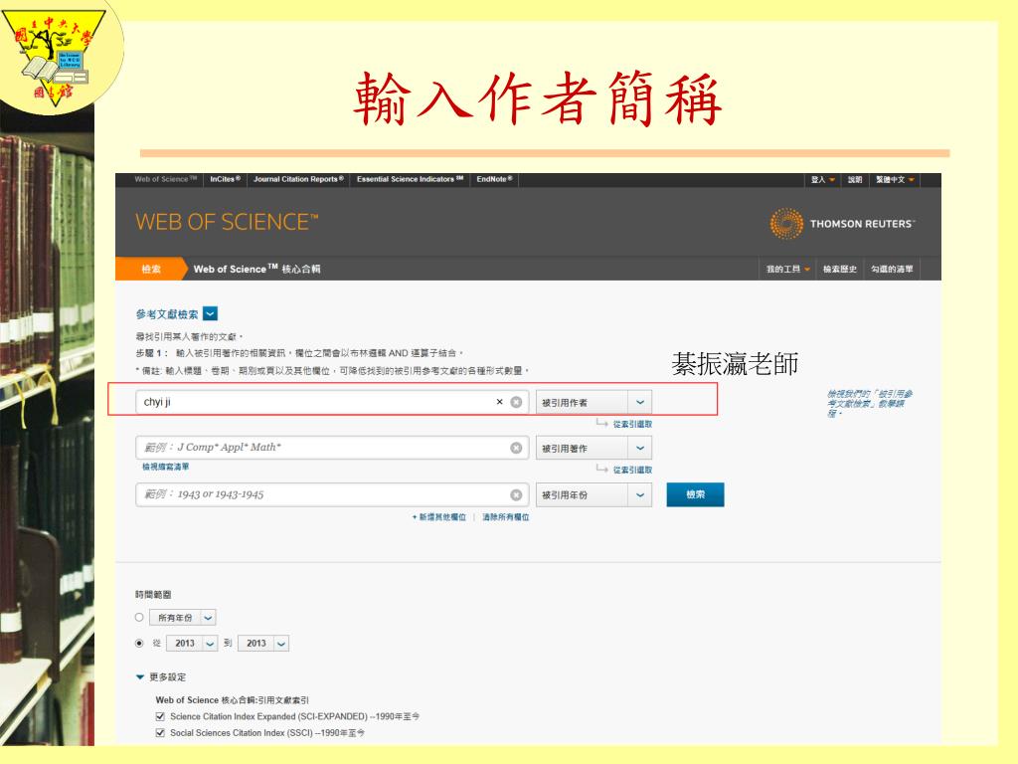Click 從索引選取 under the cited author row
This screenshot has height=764, width=1018.
[x=631, y=424]
